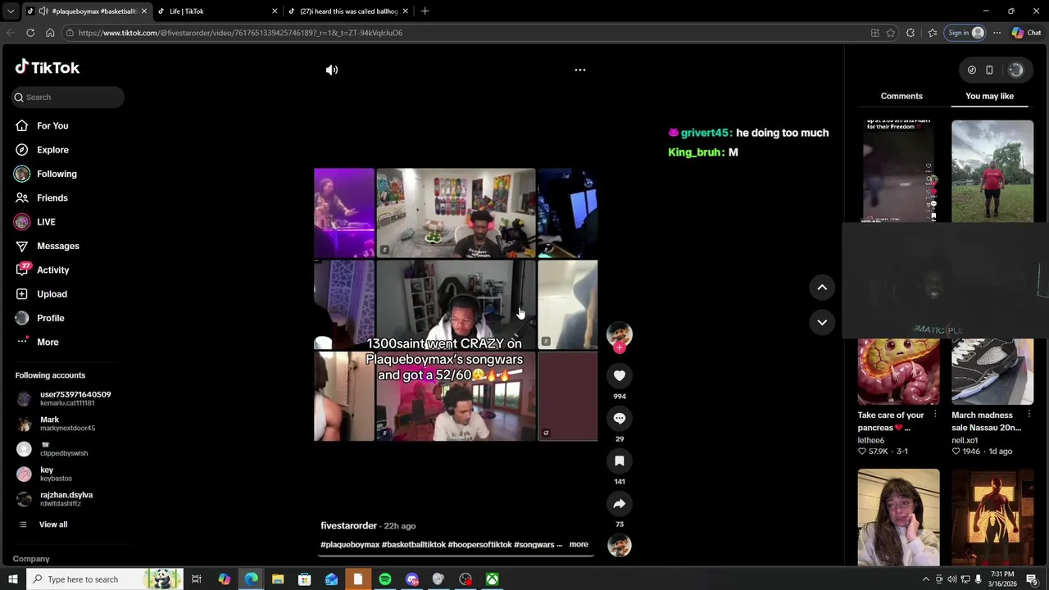Open the #plaqueboymax hashtag
The width and height of the screenshot is (1049, 590).
[x=350, y=545]
